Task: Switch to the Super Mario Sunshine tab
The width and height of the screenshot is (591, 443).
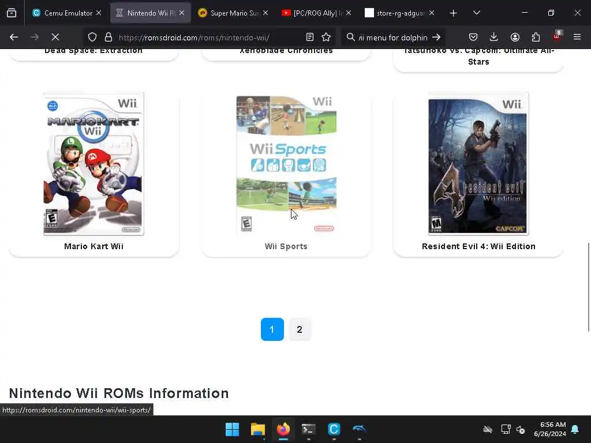Action: click(233, 13)
